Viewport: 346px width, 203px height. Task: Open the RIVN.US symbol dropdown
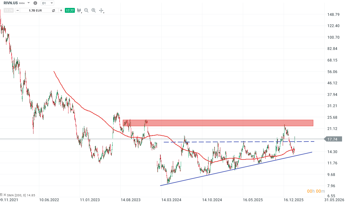coord(28,3)
